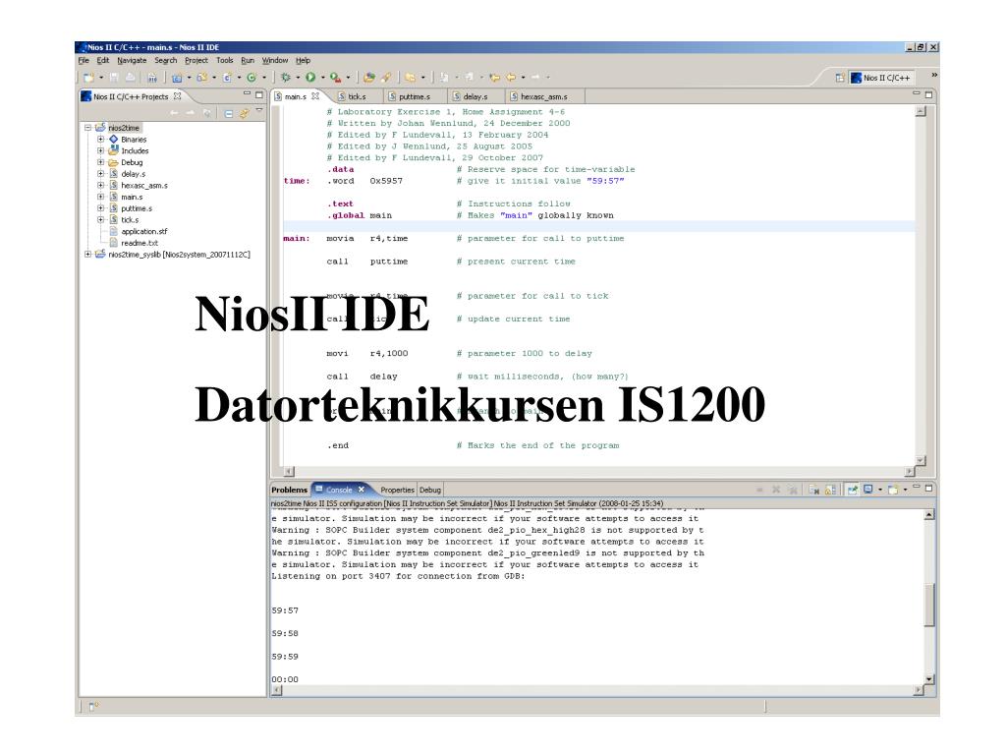Screen dimensions: 1006x755
Task: Click the New wizard toolbar icon
Action: pyautogui.click(x=88, y=77)
